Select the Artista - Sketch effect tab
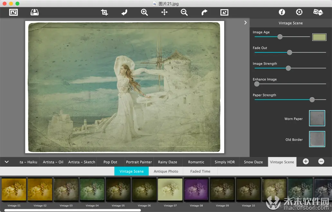The image size is (332, 212). [x=82, y=162]
